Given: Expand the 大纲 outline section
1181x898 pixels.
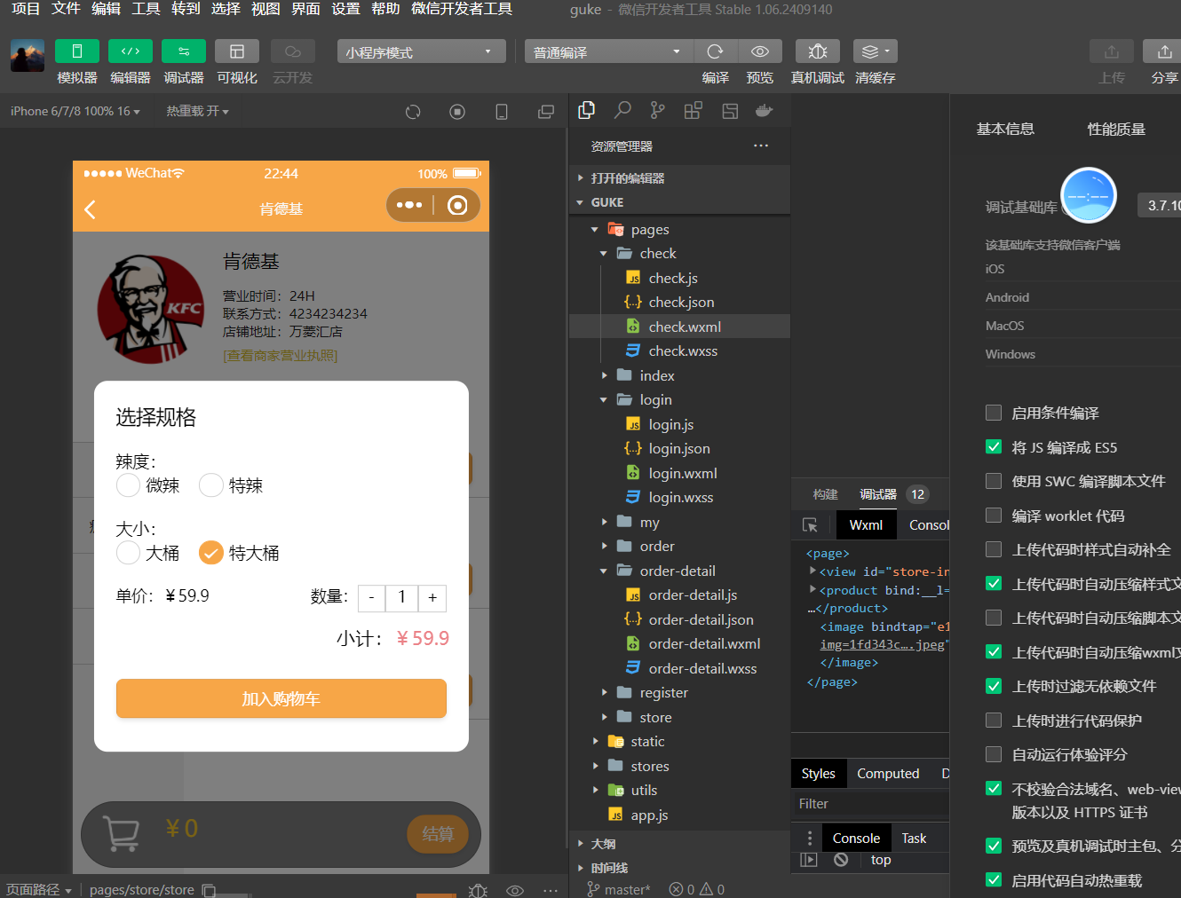Looking at the screenshot, I should pyautogui.click(x=679, y=844).
